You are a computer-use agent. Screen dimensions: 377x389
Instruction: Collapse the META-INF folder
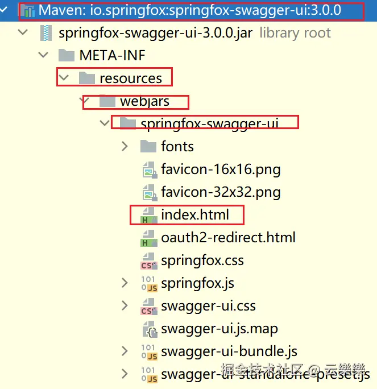(43, 55)
